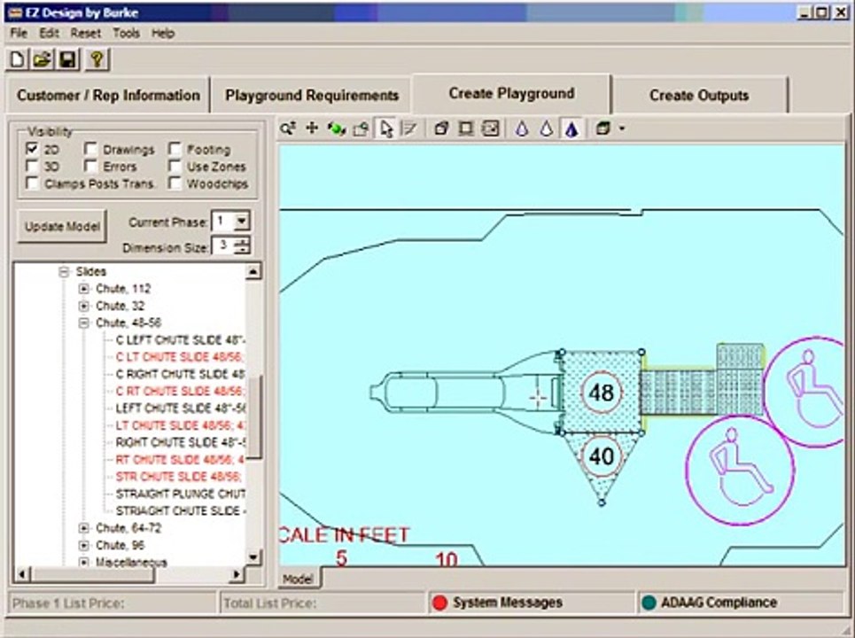Image resolution: width=855 pixels, height=638 pixels.
Task: Click the green orbit/rotate view icon
Action: [x=337, y=128]
